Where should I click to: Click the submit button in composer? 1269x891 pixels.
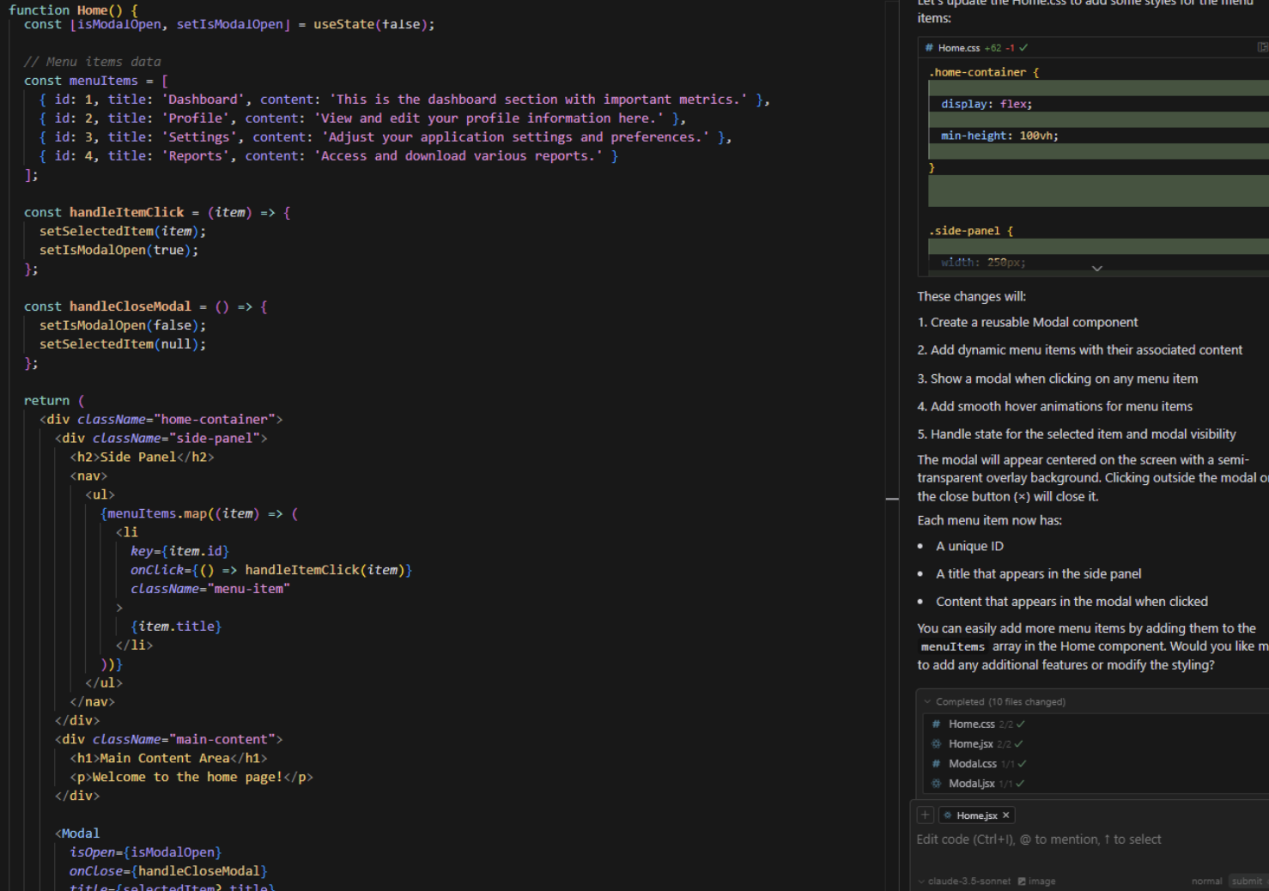click(1247, 882)
